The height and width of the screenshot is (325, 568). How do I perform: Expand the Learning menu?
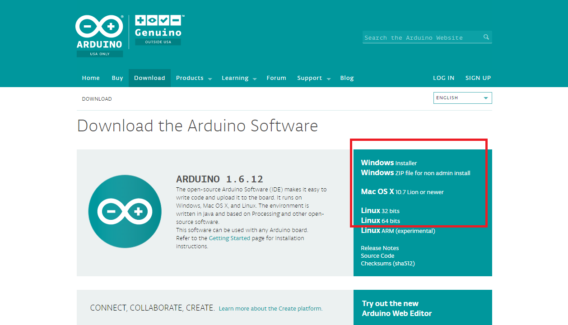[239, 78]
